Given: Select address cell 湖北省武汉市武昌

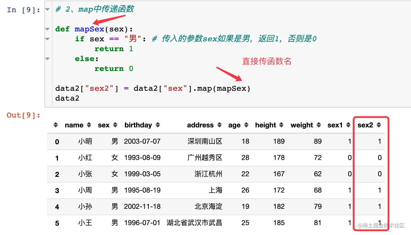Looking at the screenshot, I should point(194,223).
